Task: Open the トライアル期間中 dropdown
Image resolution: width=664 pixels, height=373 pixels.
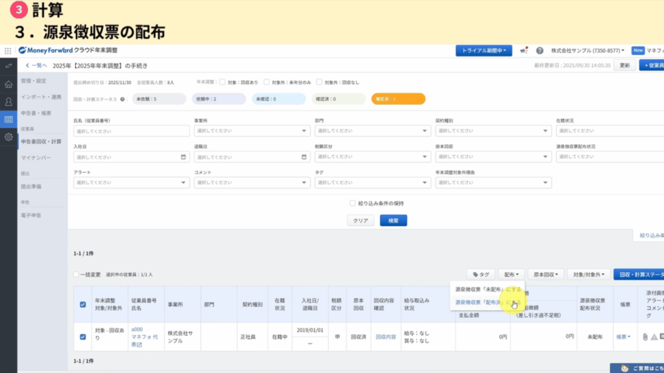Action: click(x=484, y=51)
